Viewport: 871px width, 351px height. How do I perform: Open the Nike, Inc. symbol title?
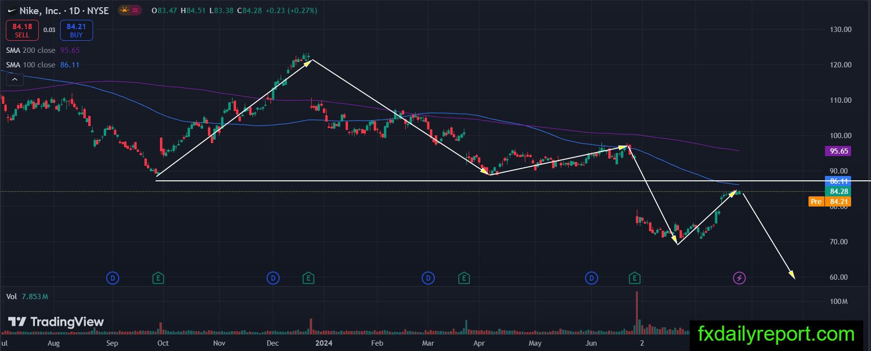(64, 11)
